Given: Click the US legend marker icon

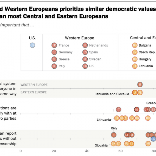Looking at the screenshot, I should click(32, 45).
